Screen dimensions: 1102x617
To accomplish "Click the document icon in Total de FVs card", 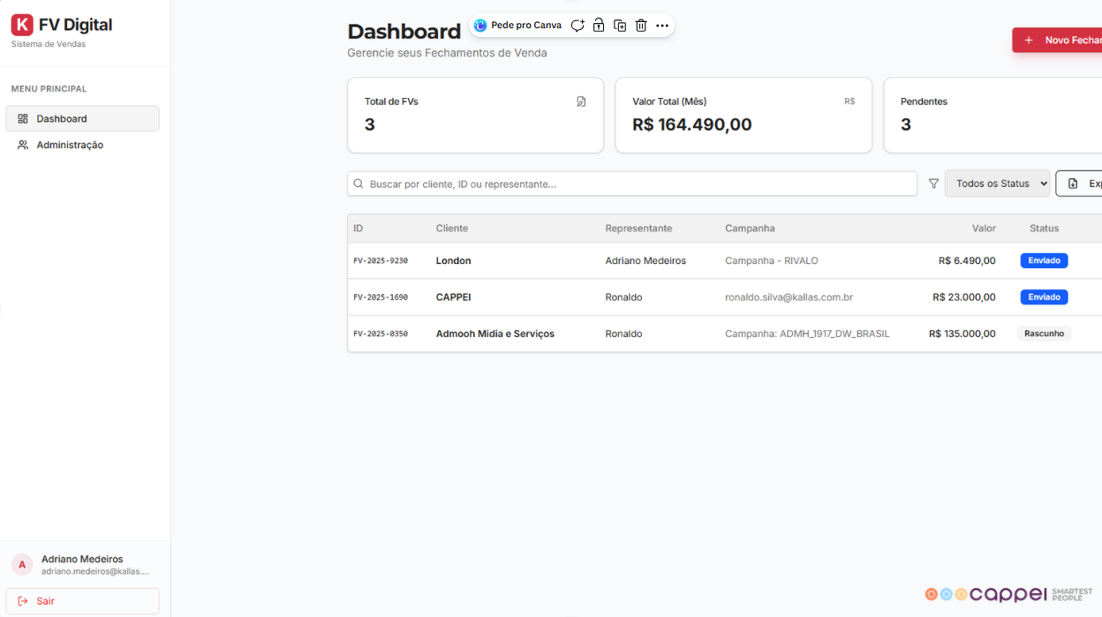I will tap(581, 102).
